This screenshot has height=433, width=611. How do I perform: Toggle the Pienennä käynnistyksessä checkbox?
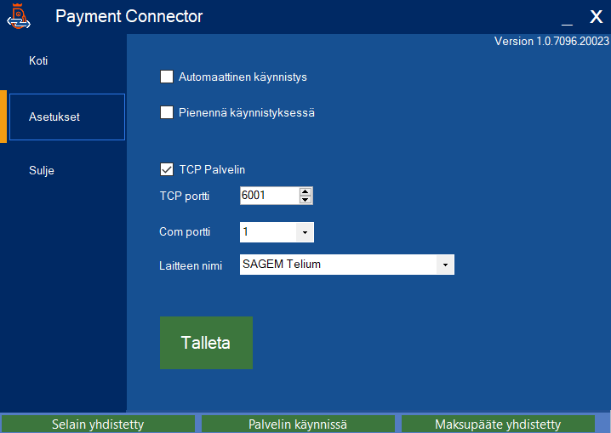click(x=167, y=112)
